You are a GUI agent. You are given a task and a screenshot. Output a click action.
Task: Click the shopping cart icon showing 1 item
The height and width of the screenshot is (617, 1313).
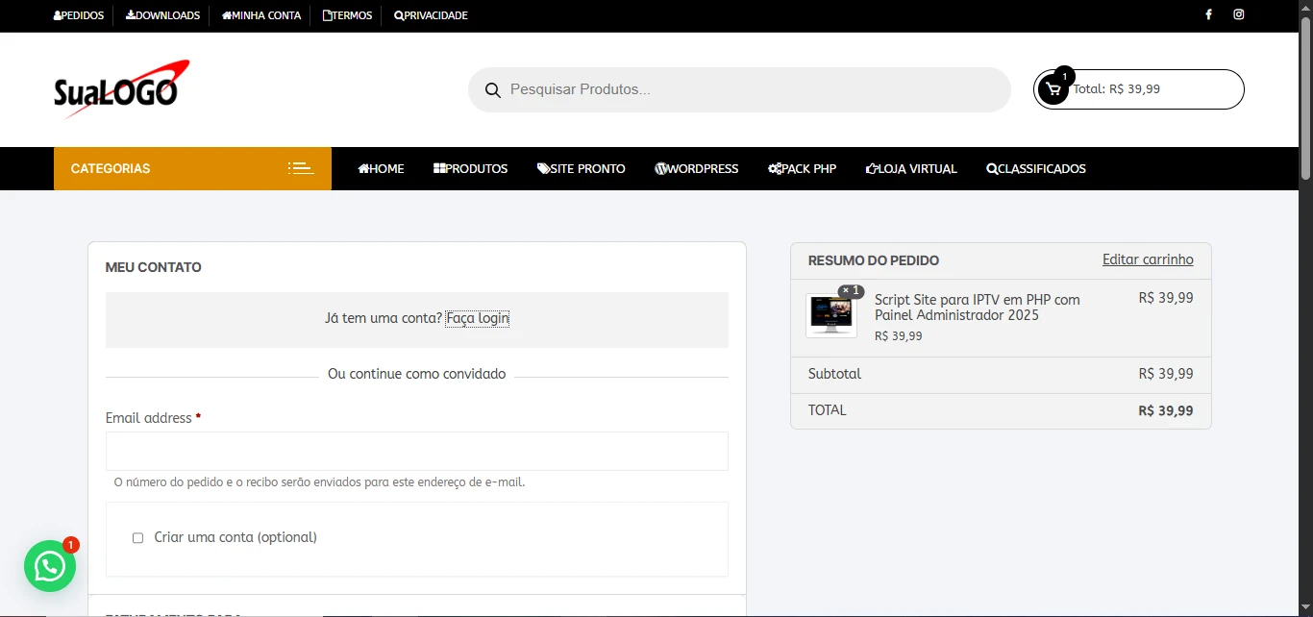coord(1053,88)
